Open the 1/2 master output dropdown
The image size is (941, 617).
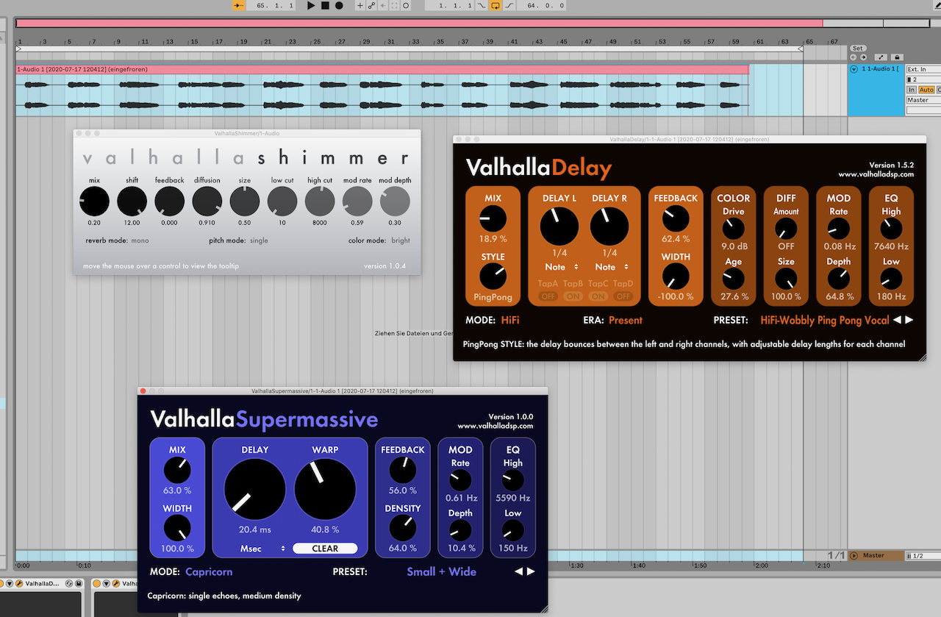coord(922,555)
